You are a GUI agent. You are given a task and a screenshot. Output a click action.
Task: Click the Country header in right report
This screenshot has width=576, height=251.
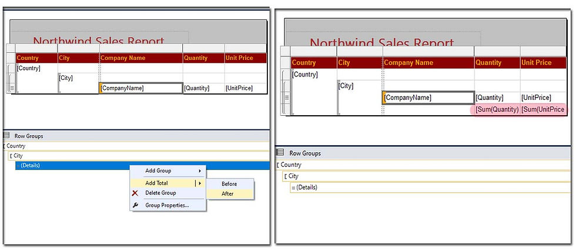pos(313,63)
